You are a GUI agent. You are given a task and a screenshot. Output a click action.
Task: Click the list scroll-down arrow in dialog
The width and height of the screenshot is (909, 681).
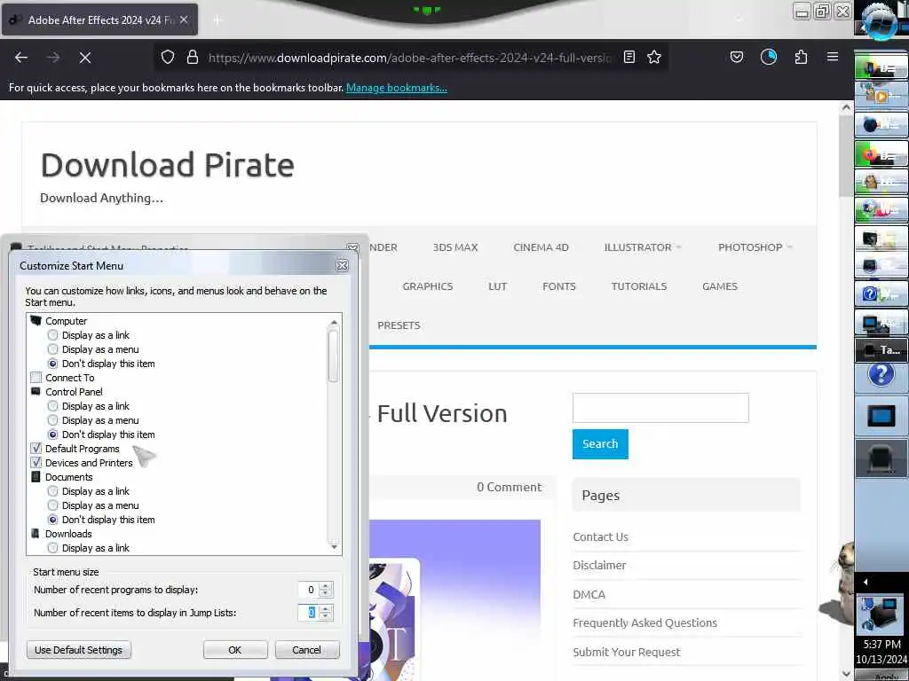[334, 546]
